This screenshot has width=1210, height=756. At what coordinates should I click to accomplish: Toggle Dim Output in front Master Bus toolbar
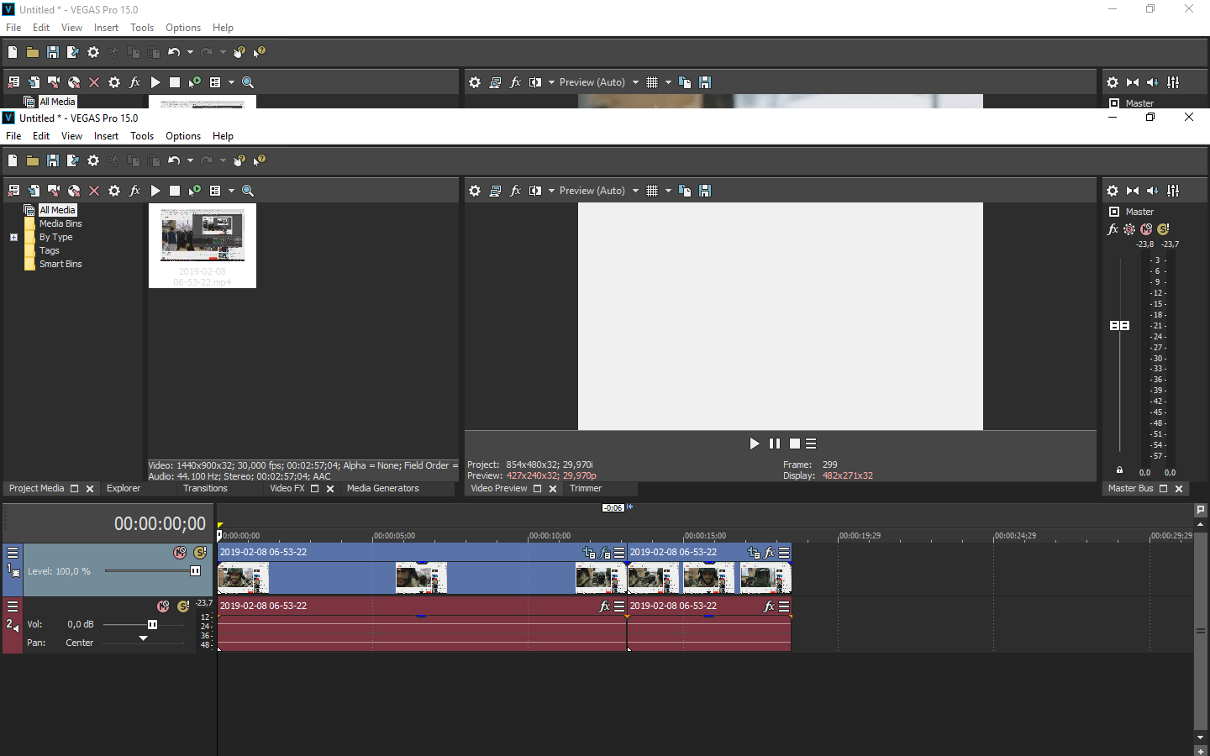click(1153, 191)
